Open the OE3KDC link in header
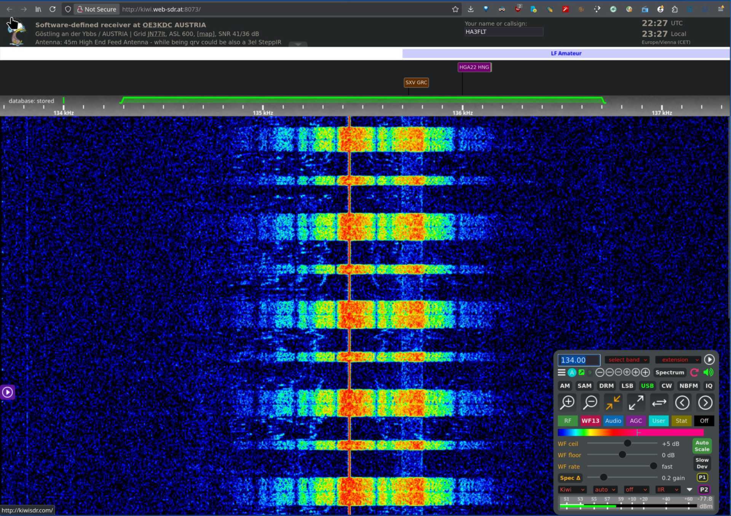 click(157, 25)
